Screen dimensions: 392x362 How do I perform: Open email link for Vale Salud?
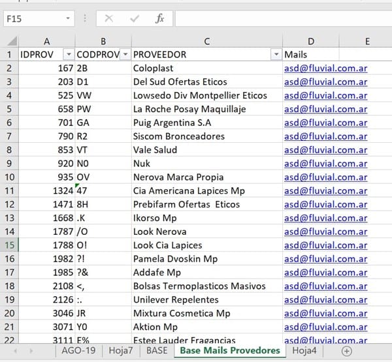point(325,150)
